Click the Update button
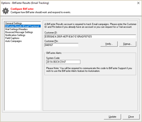Screen dimensions: 142x122 (112, 117)
